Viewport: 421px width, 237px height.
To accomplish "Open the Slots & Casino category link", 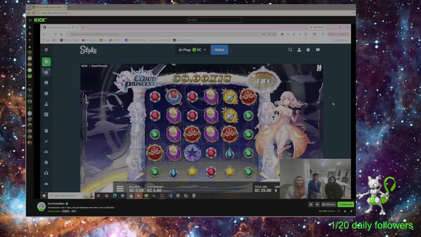I will pyautogui.click(x=54, y=211).
